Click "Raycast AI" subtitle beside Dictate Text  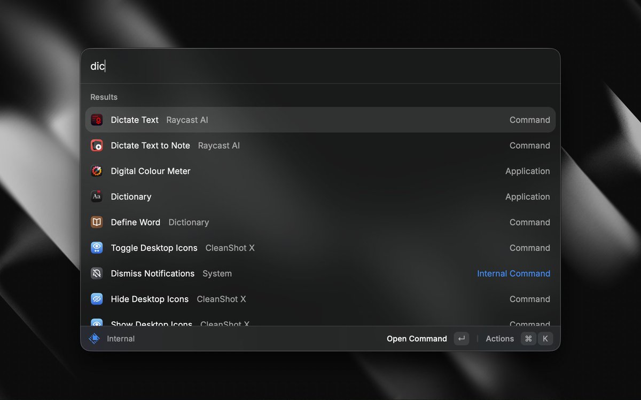coord(187,120)
